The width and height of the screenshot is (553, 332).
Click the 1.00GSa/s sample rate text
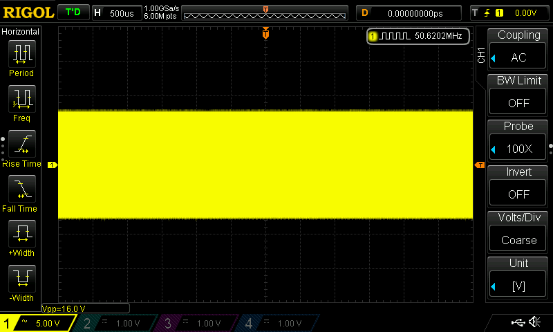[162, 8]
